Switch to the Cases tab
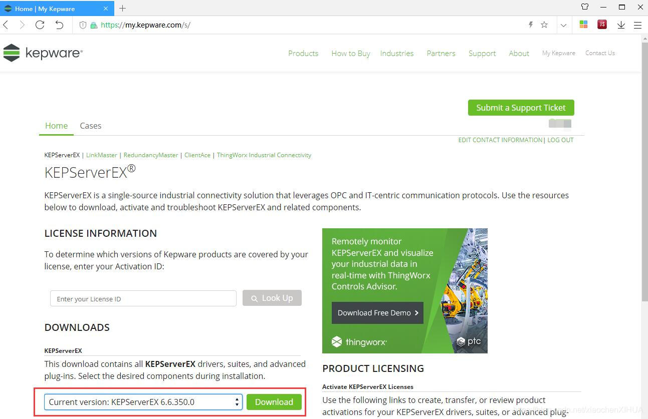Viewport: 648px width, 419px height. 91,126
